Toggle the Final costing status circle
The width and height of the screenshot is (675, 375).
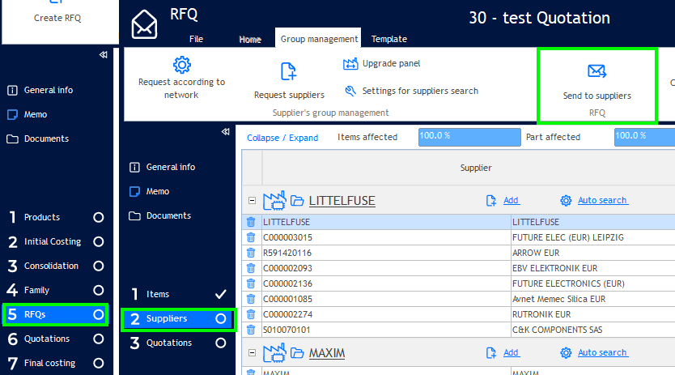pyautogui.click(x=99, y=364)
